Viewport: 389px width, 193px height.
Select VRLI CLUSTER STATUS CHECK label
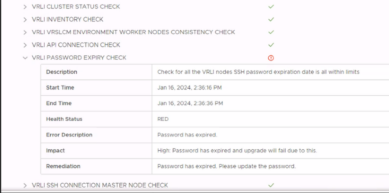coord(76,7)
